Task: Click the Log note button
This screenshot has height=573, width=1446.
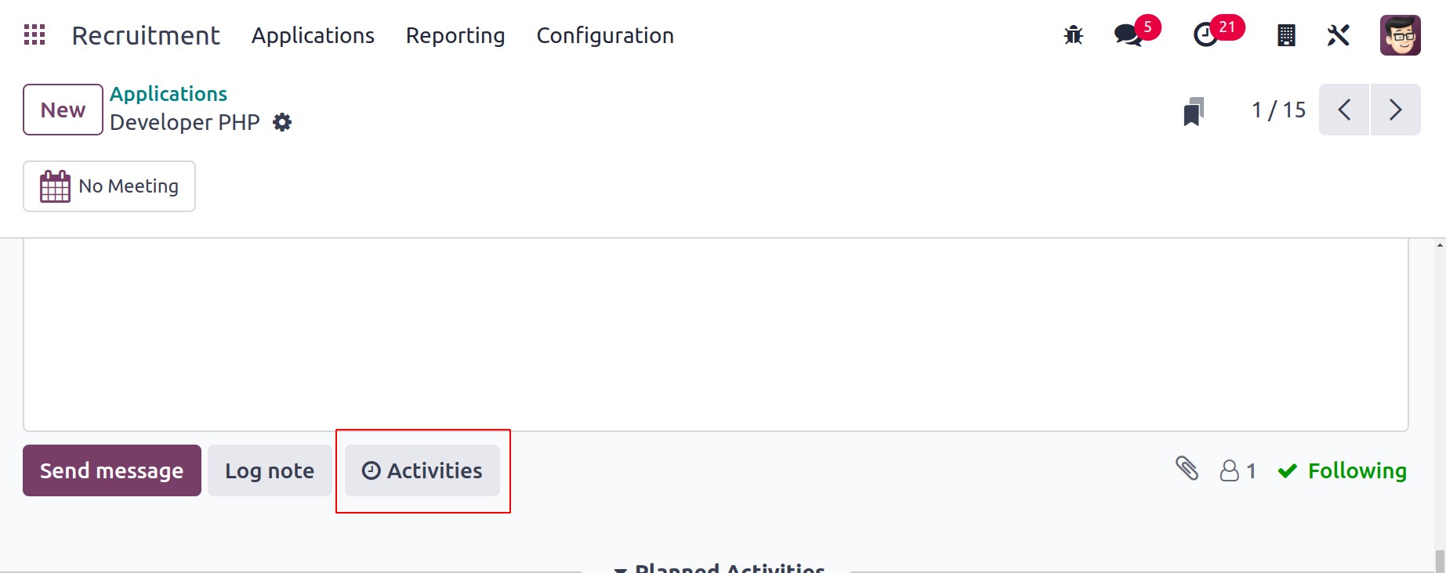Action: point(270,470)
